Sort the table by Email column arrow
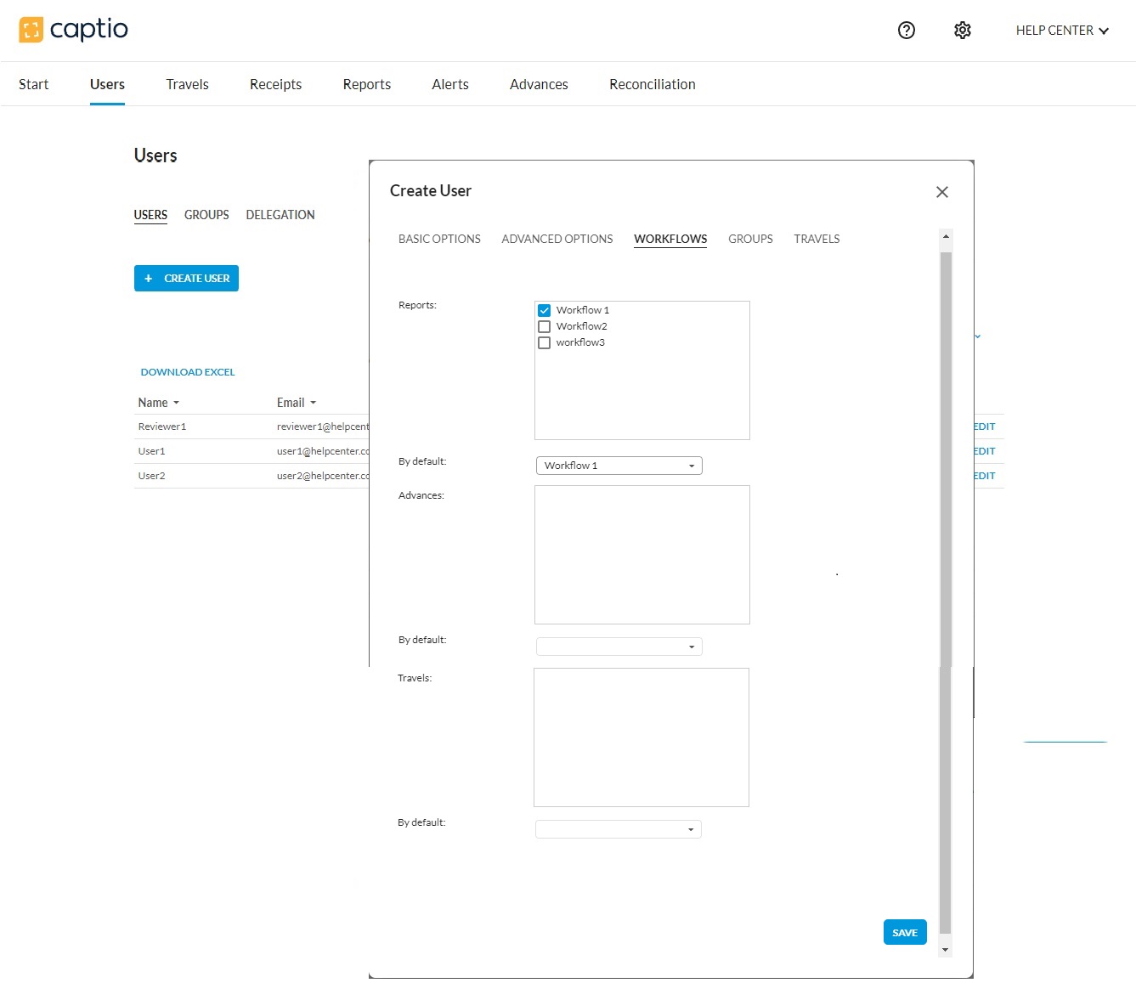The width and height of the screenshot is (1136, 983). pos(313,403)
